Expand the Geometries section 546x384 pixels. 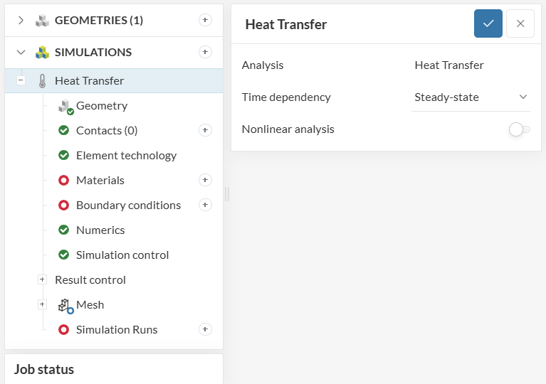(x=21, y=20)
